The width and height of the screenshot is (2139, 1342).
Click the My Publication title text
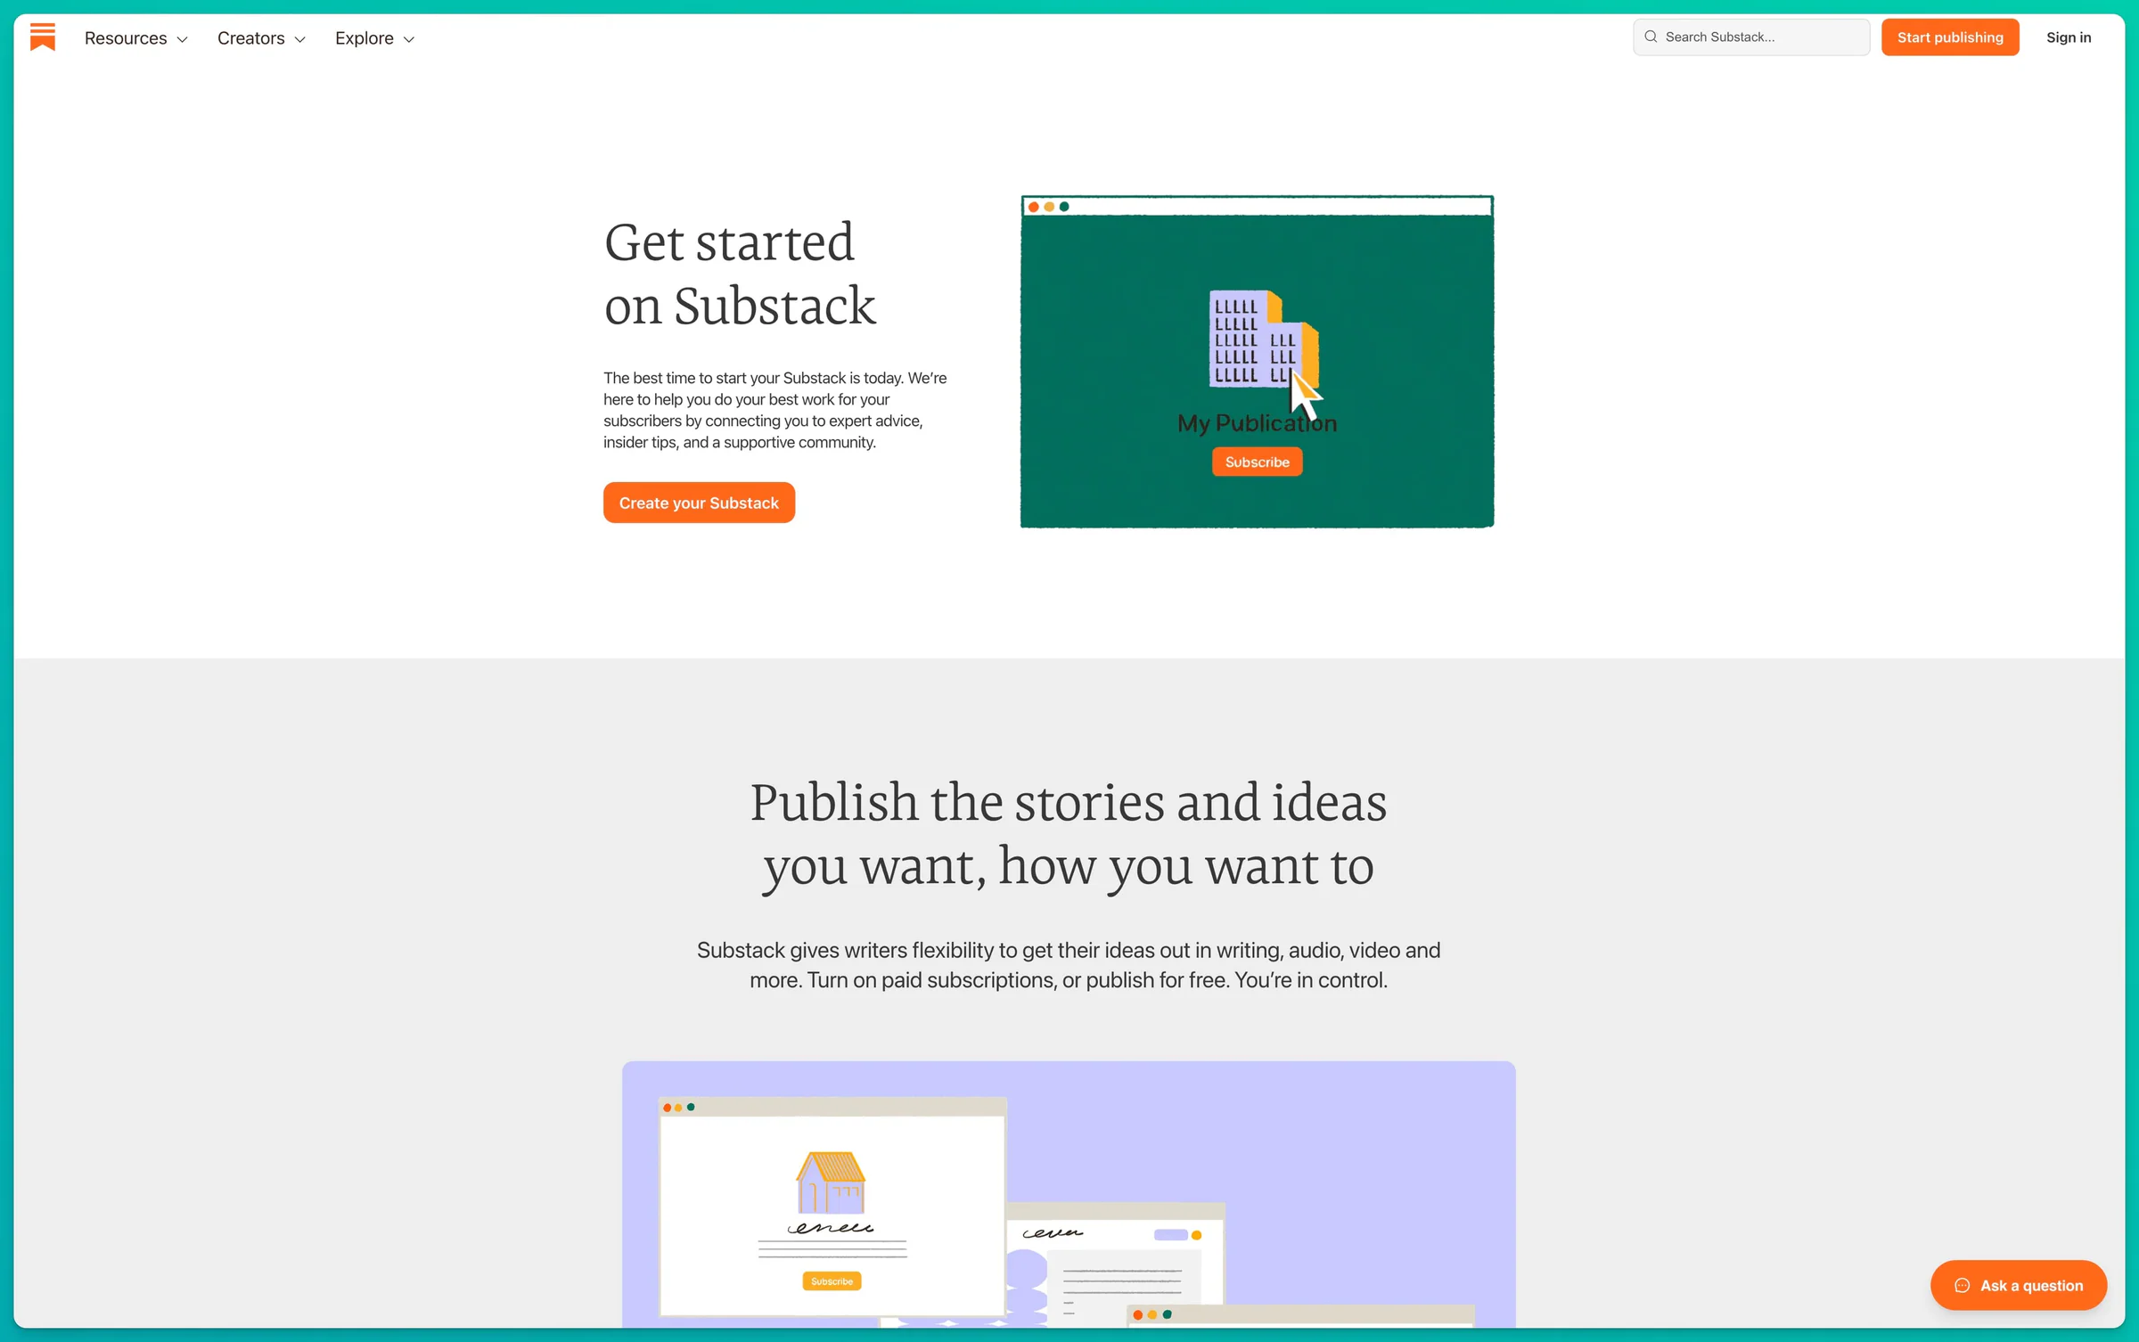pyautogui.click(x=1257, y=423)
